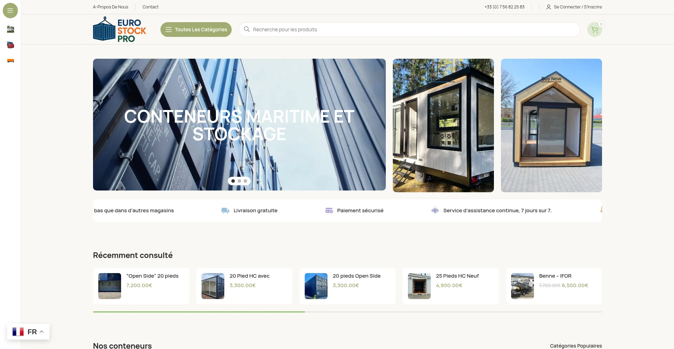Open the A-Propos De Nous page

(111, 7)
